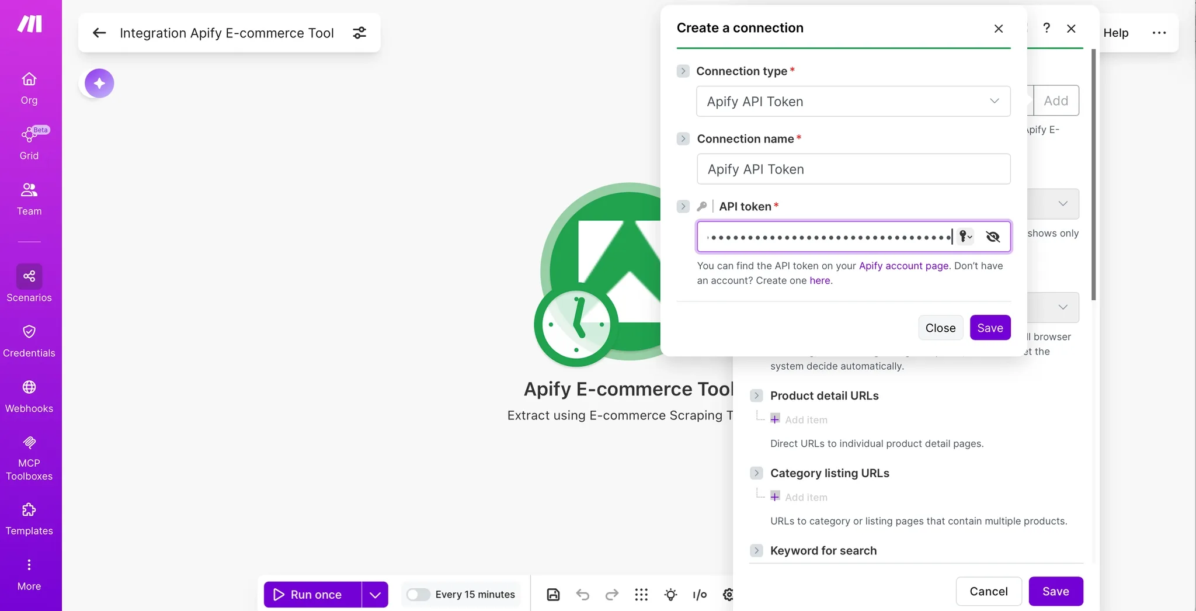
Task: Click Save in the module settings panel
Action: pyautogui.click(x=1056, y=591)
